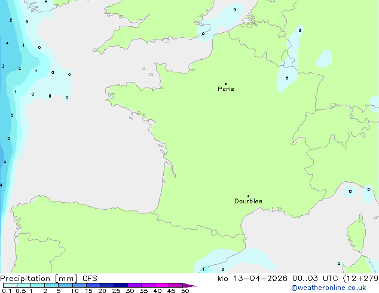Click the legend value label "0.5"
Image resolution: width=379 pixels, height=293 pixels.
point(21,291)
